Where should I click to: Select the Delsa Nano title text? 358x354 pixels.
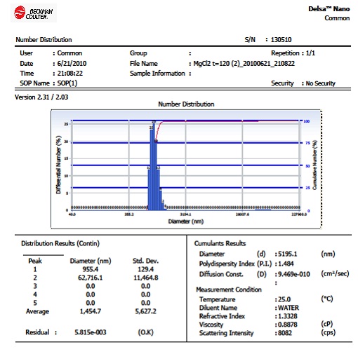pos(329,9)
